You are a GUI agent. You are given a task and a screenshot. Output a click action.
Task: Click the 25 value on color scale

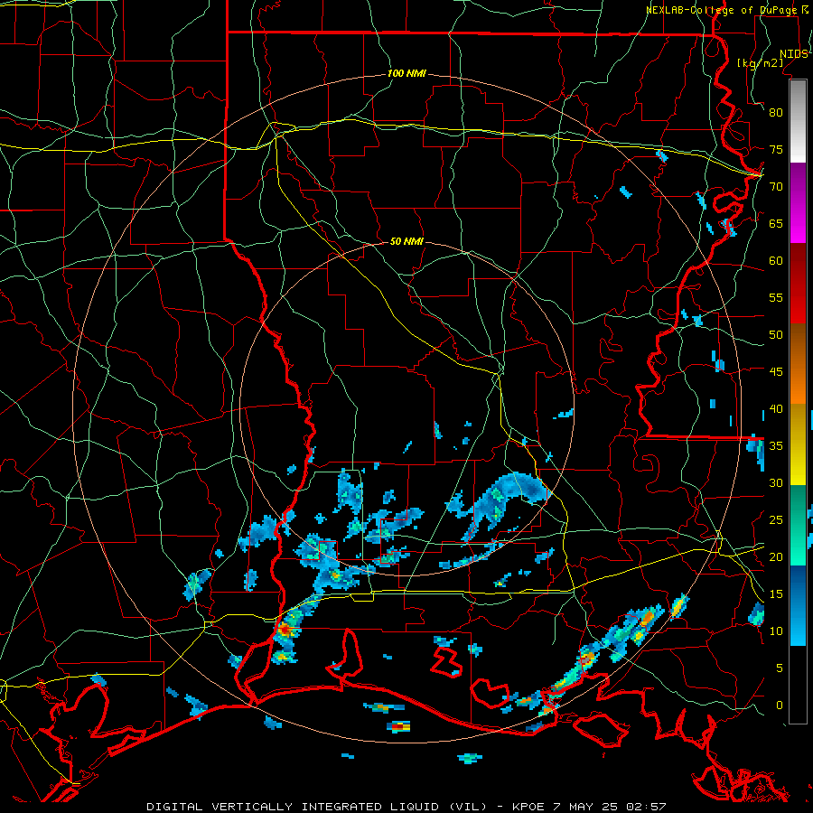tap(776, 519)
